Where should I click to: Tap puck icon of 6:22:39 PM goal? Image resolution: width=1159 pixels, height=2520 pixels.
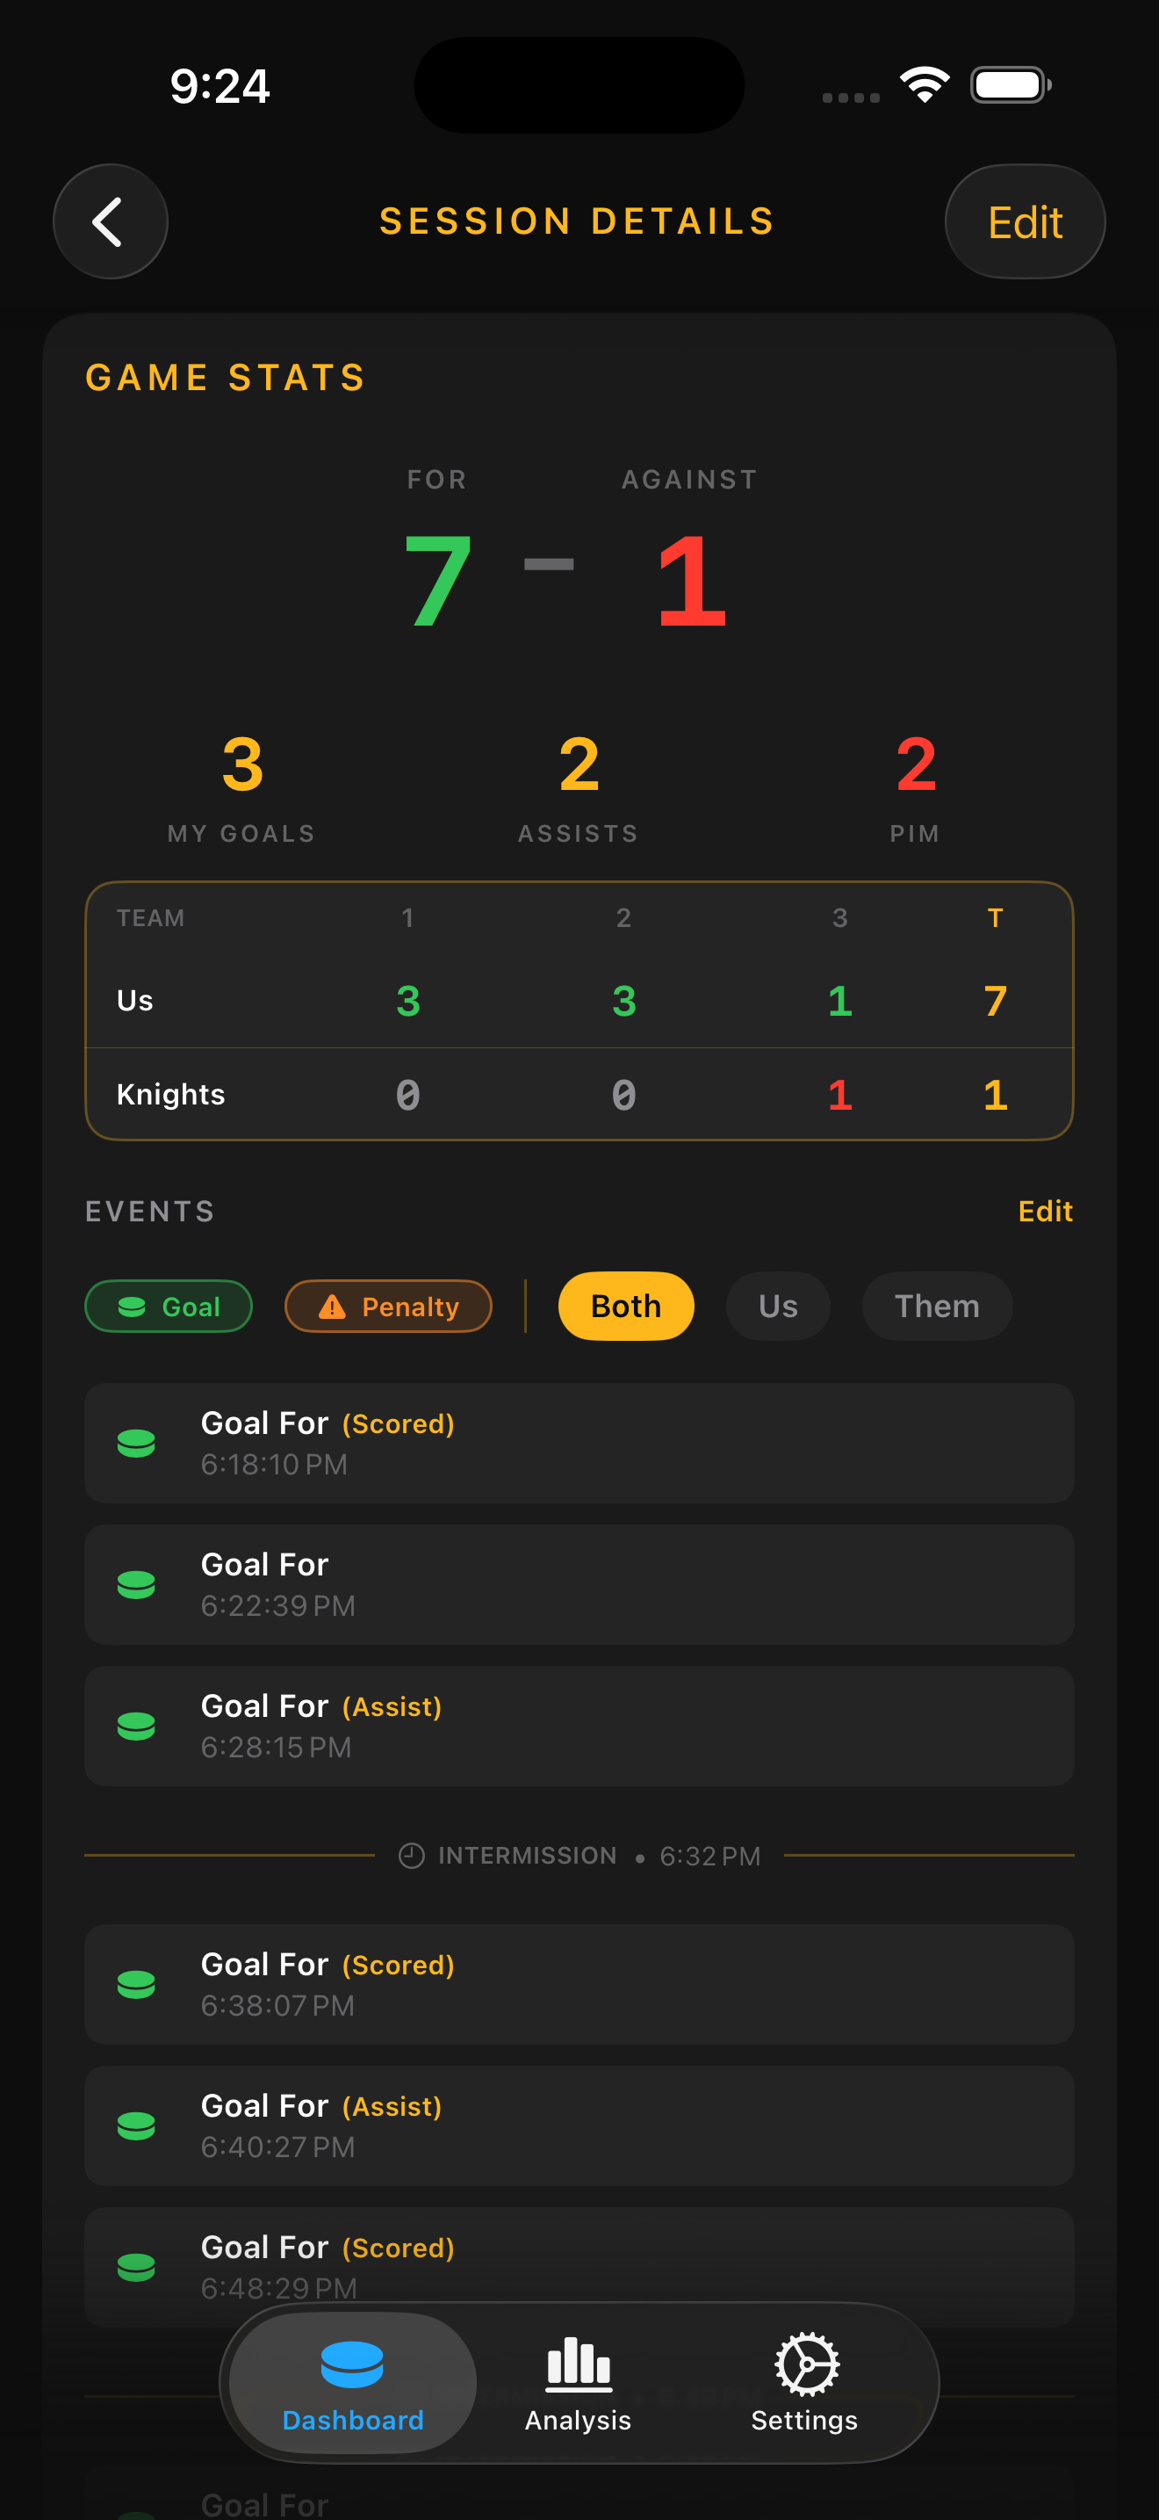coord(136,1585)
